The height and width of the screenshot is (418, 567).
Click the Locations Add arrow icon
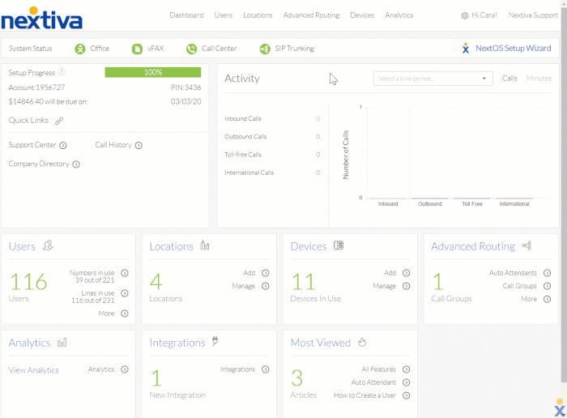coord(266,273)
